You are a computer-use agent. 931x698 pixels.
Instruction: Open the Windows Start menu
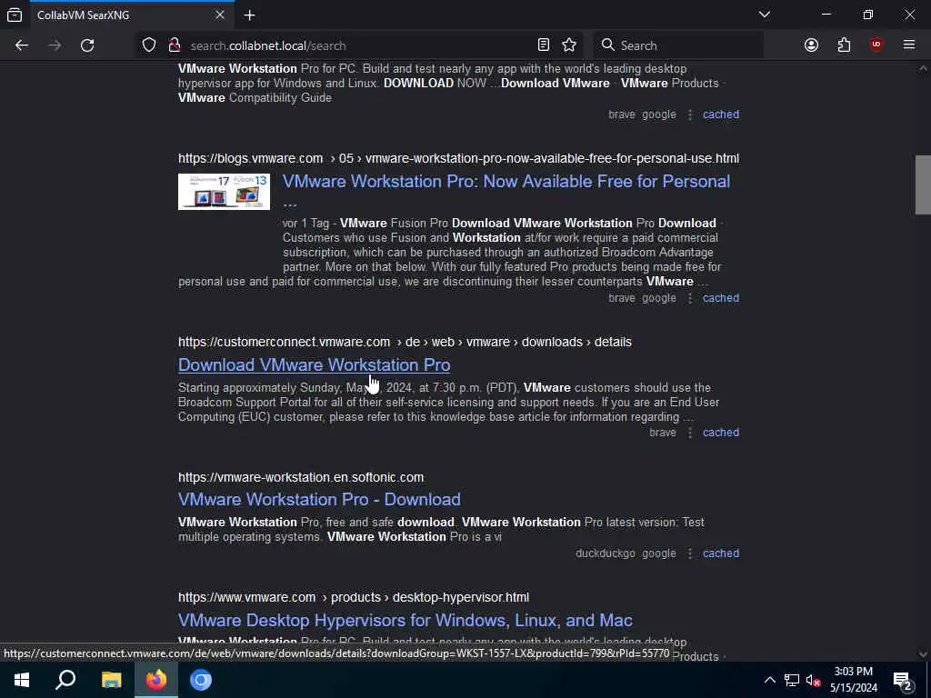pos(22,680)
